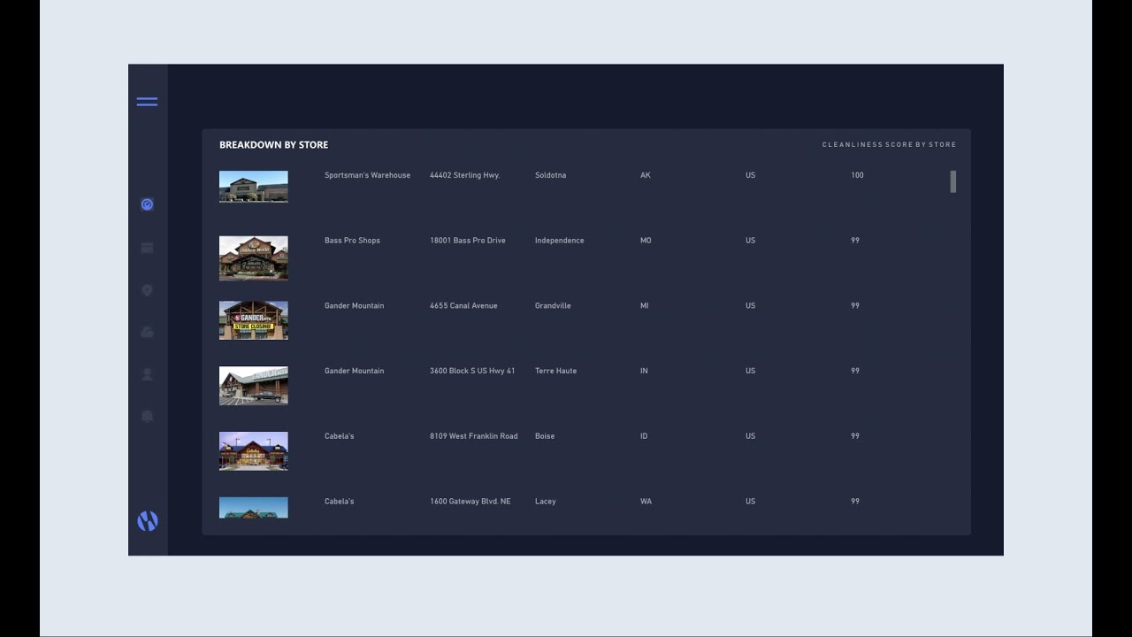Open the hamburger menu in the sidebar

point(147,102)
